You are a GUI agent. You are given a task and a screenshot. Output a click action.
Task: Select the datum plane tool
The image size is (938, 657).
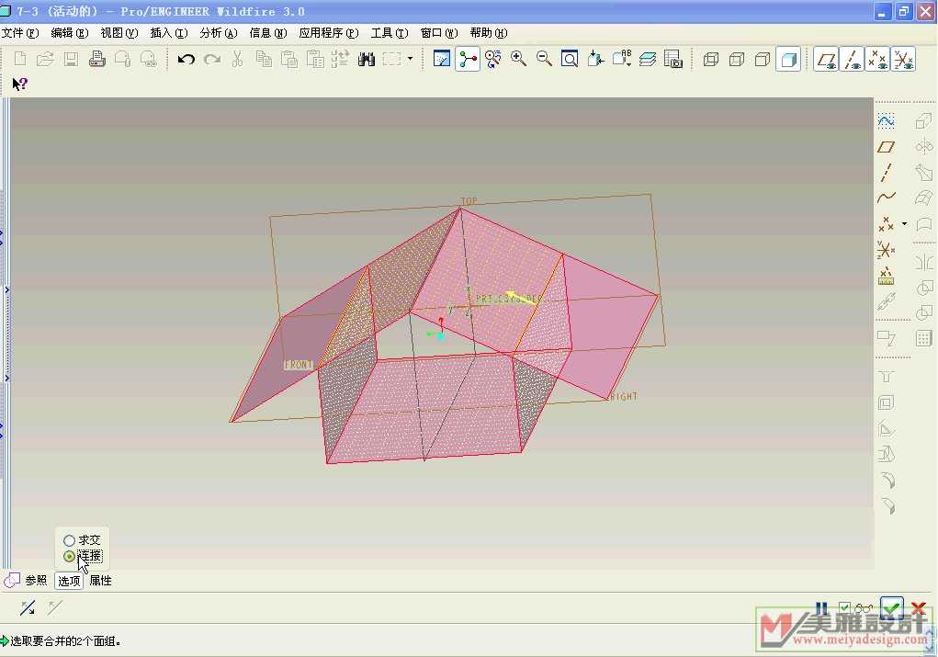[x=886, y=147]
